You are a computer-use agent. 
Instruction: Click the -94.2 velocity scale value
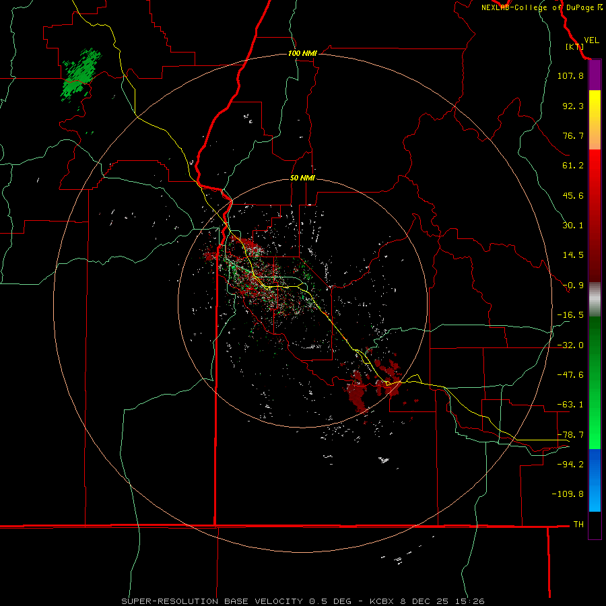(570, 465)
